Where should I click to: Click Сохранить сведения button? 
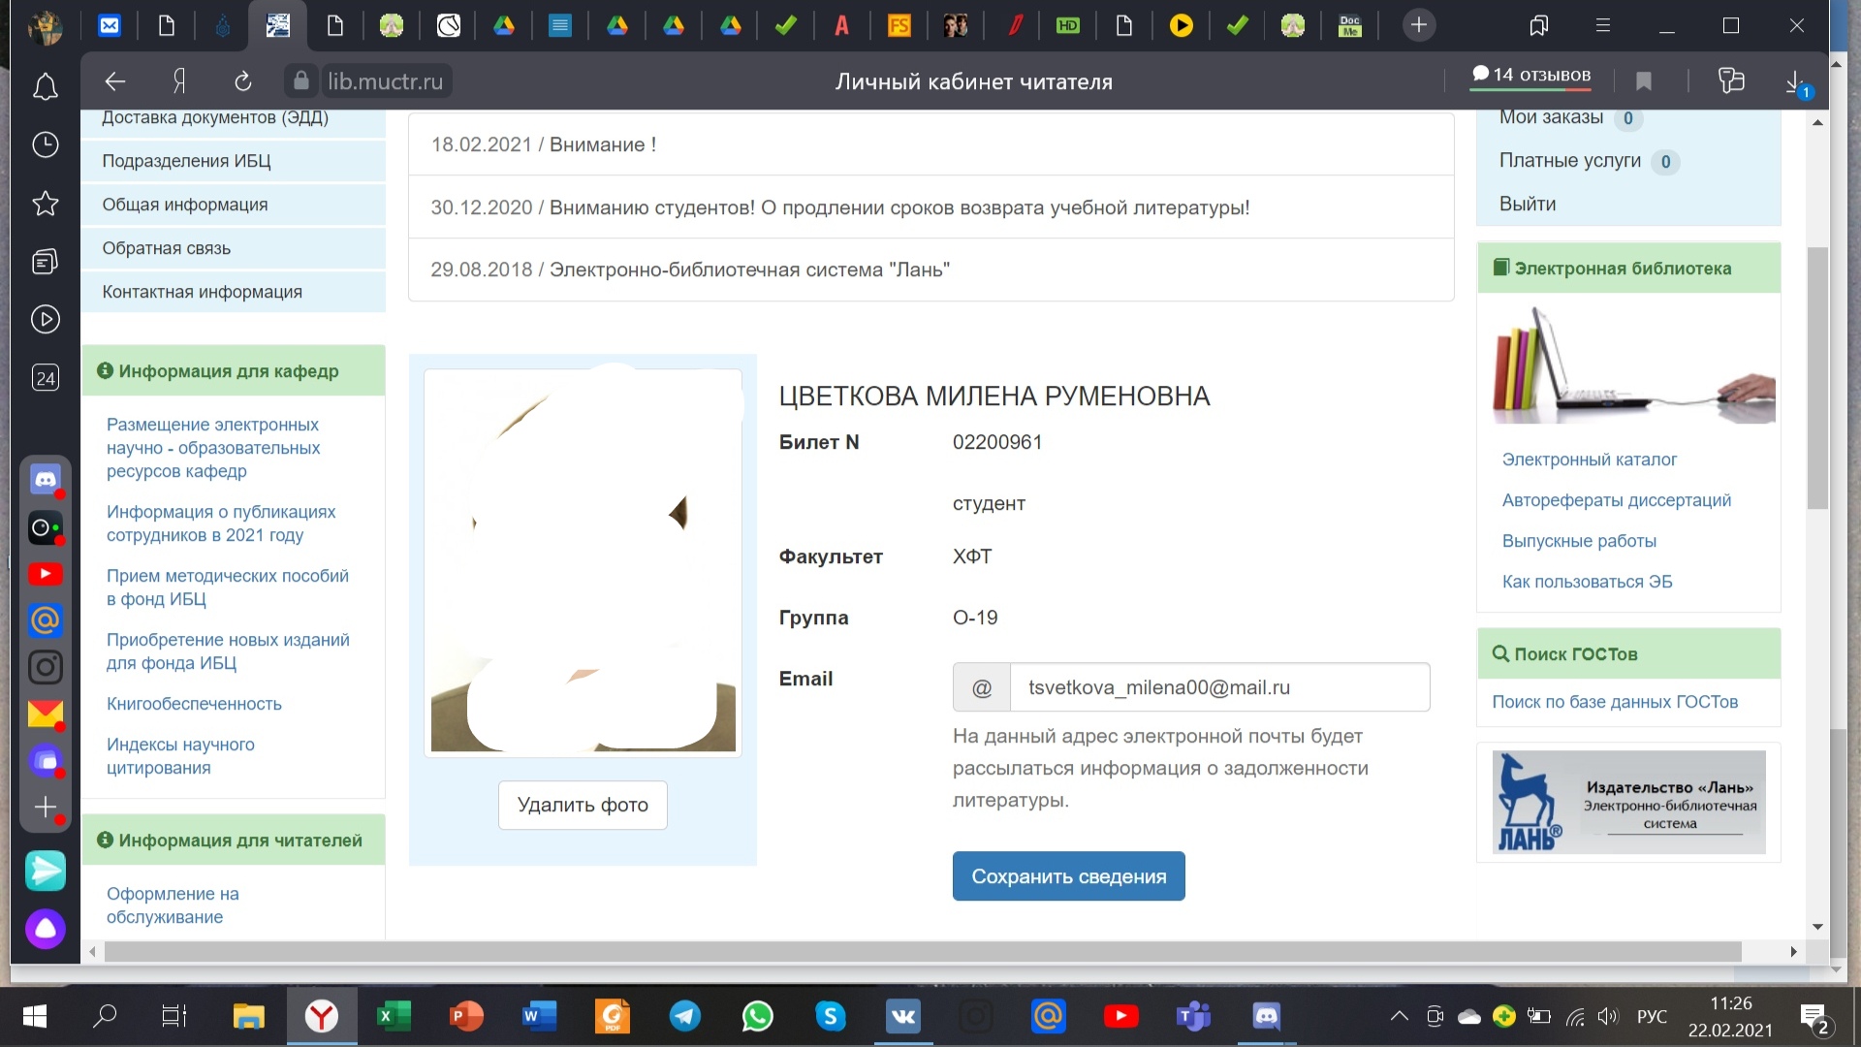coord(1068,876)
